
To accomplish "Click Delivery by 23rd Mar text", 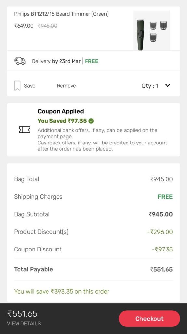I will 56,61.
